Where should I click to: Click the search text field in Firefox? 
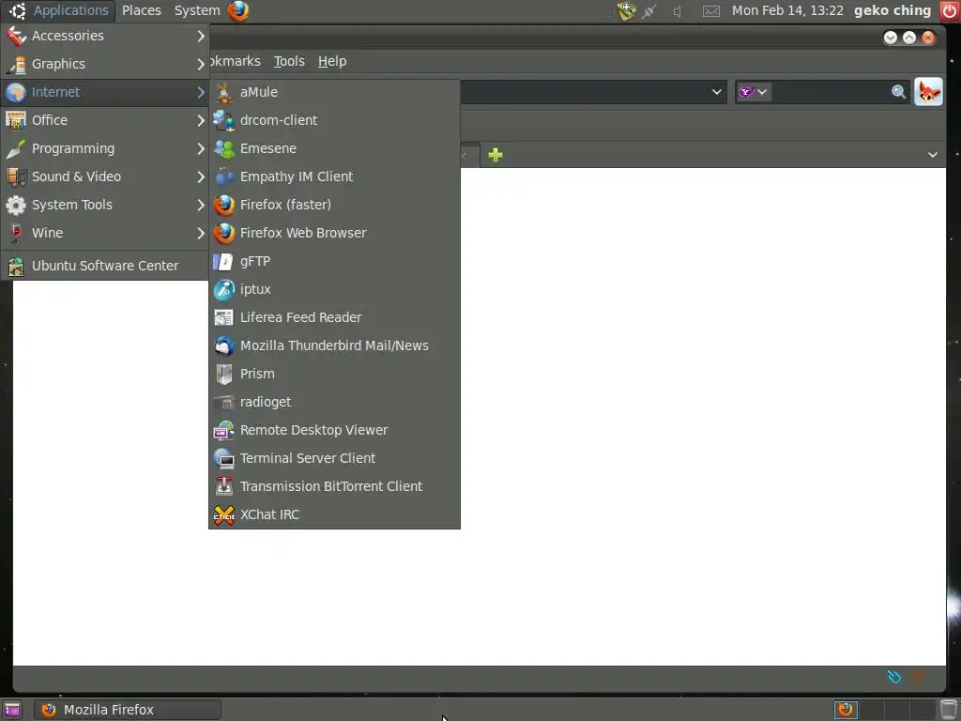point(831,92)
